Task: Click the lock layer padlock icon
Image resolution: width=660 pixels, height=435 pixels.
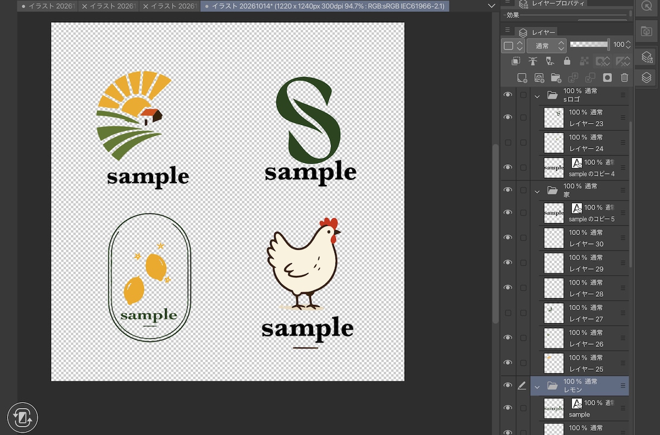Action: [567, 61]
